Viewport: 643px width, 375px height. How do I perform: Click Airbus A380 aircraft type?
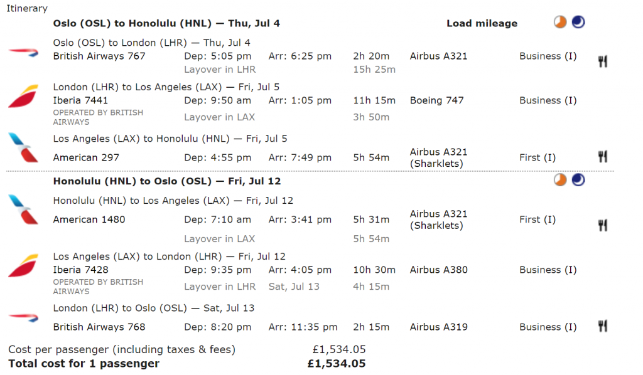(x=439, y=270)
